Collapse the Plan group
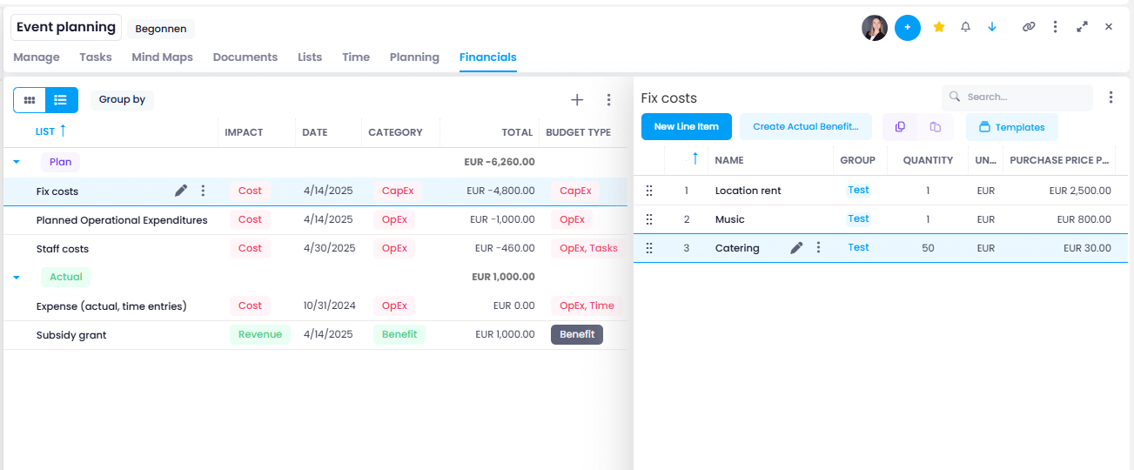This screenshot has width=1134, height=470. tap(17, 162)
